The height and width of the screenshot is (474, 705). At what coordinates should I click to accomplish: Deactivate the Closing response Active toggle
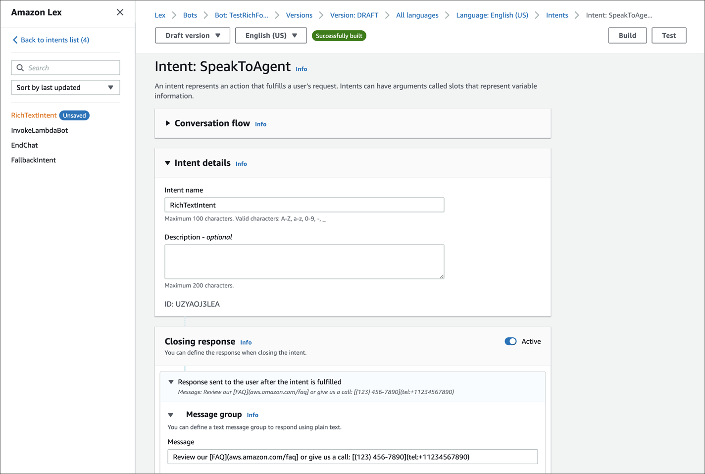point(510,341)
